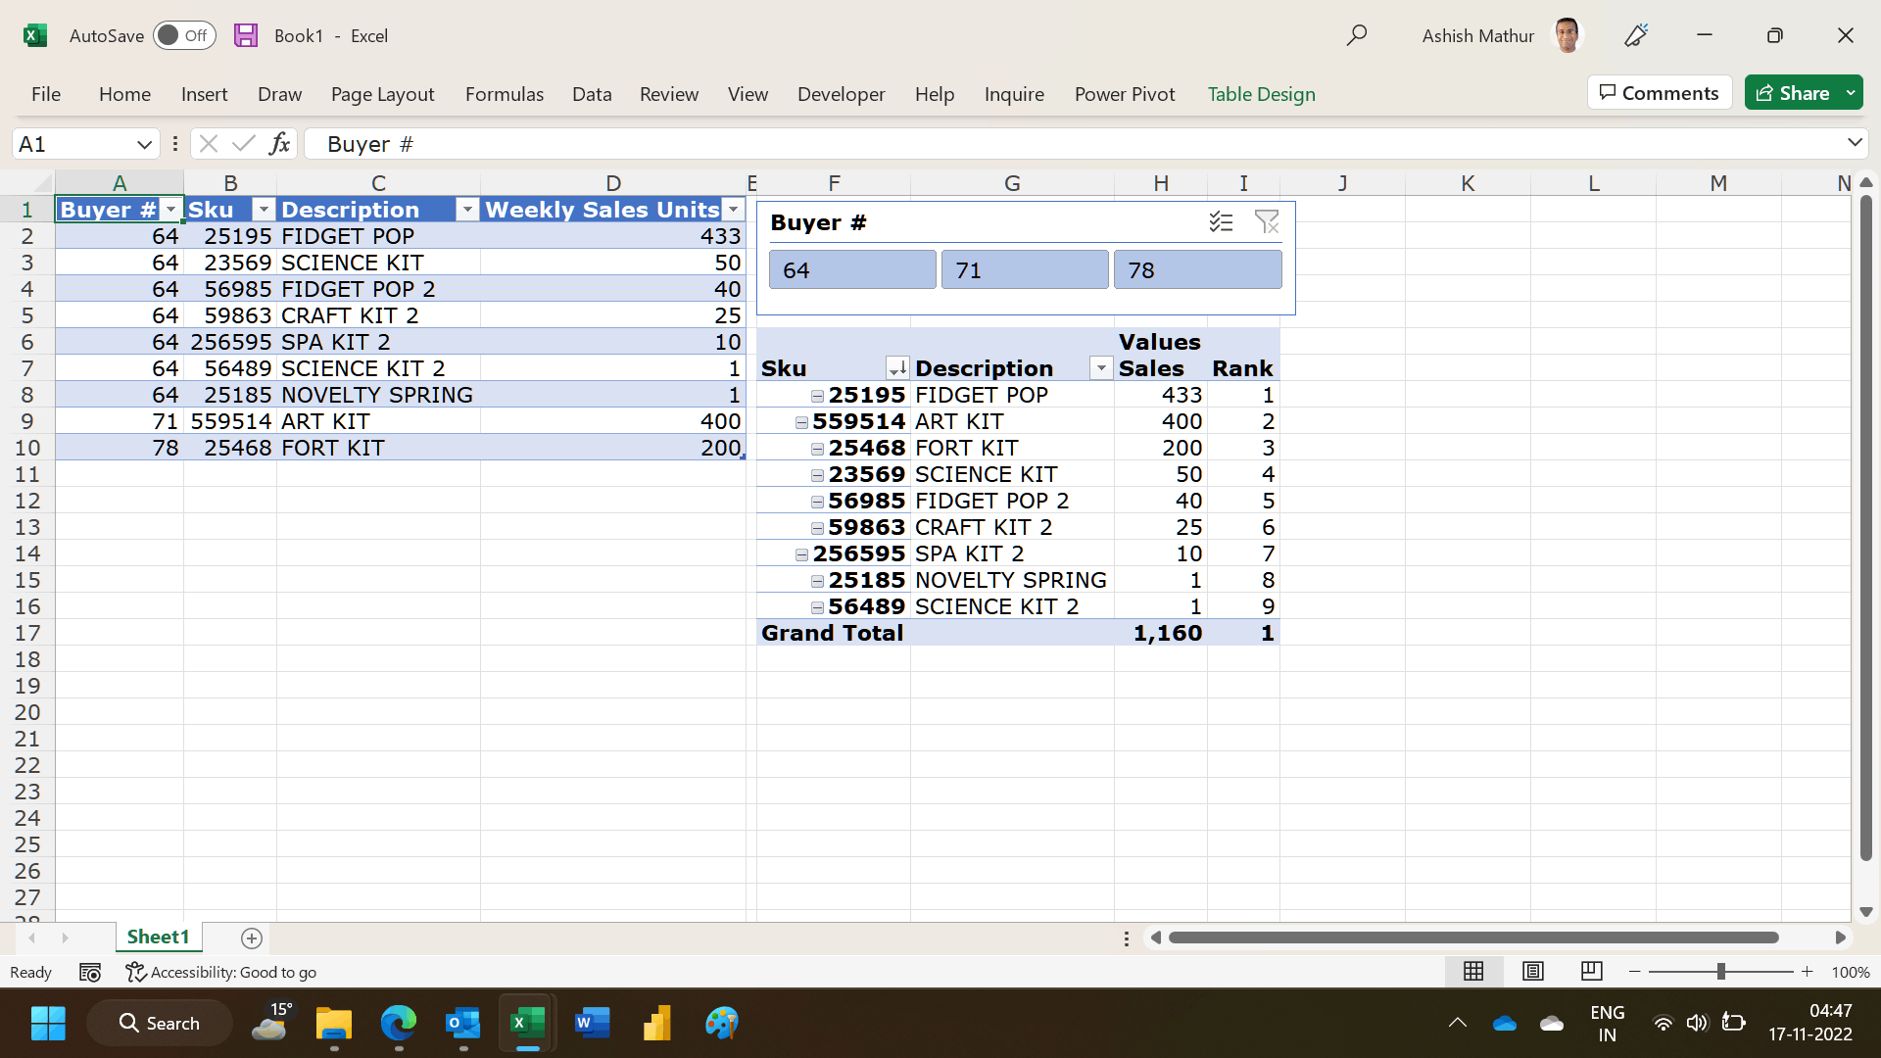Click the pen ribbon display icon

pos(1636,35)
